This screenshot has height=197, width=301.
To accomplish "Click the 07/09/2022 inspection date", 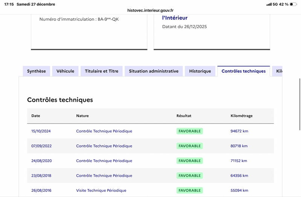I will (x=41, y=146).
